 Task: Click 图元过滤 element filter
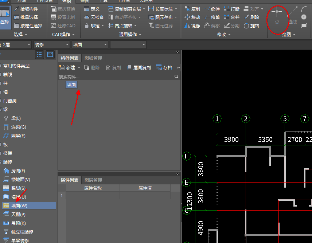tap(161, 26)
